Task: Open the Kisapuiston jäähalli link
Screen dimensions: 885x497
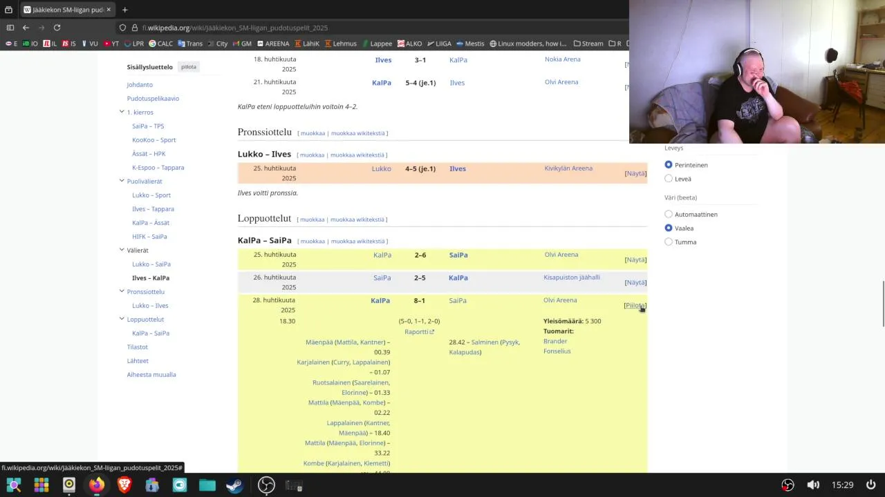Action: coord(572,277)
